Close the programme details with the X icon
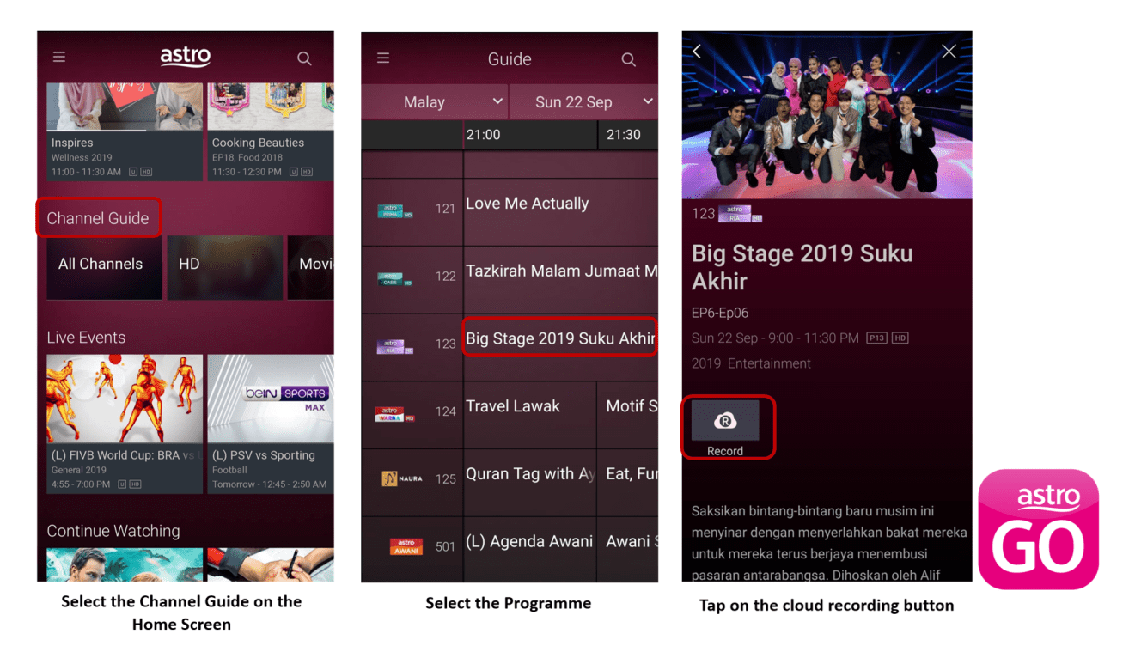1135x646 pixels. point(949,52)
